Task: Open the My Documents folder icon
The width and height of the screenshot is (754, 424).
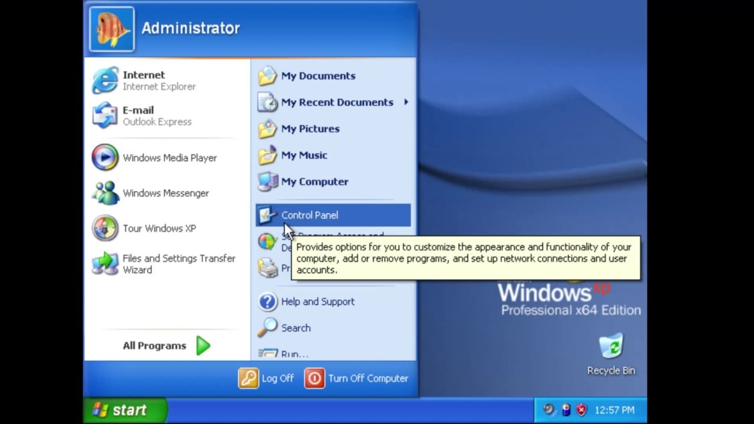Action: click(x=267, y=76)
